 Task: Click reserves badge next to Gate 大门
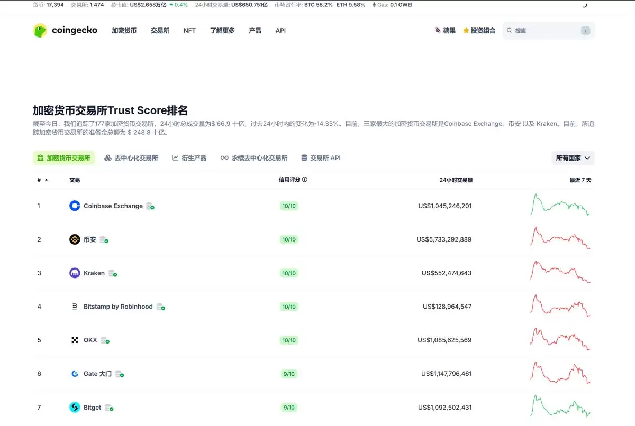pos(120,374)
